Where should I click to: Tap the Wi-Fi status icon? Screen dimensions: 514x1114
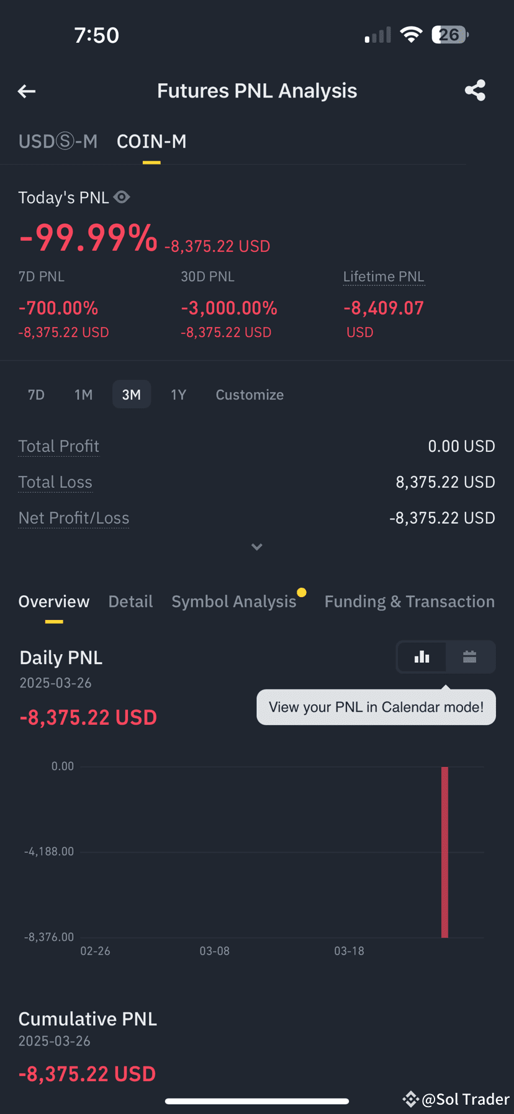(x=411, y=35)
